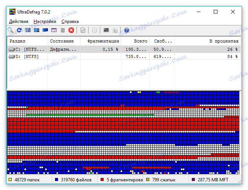The height and width of the screenshot is (190, 248).
Task: Click the 799 сжатых status text
Action: [x=164, y=180]
